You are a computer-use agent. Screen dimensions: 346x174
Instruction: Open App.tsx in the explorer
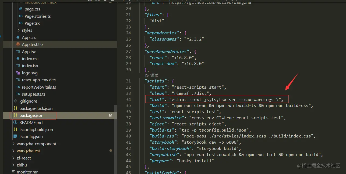[29, 52]
